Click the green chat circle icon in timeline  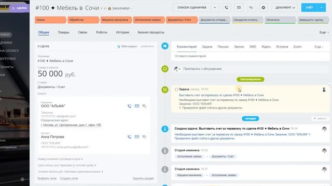pos(165,69)
